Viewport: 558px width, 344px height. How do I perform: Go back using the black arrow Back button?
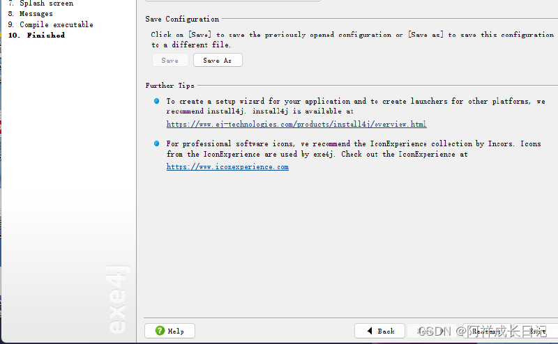tap(379, 331)
